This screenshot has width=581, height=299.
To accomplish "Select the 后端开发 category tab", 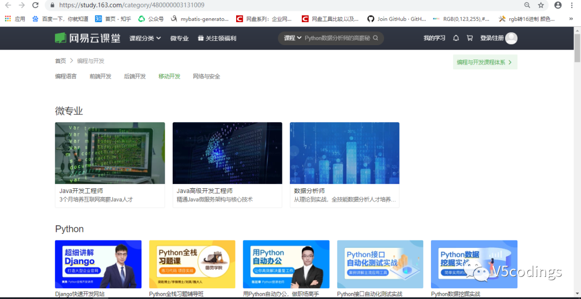I will click(x=134, y=76).
